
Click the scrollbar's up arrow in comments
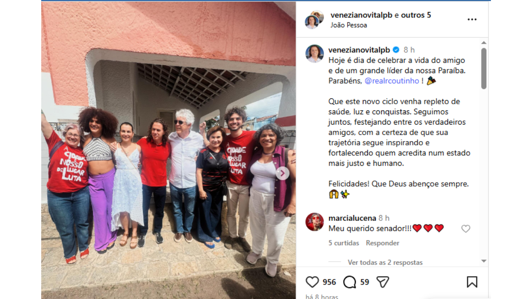pos(483,43)
